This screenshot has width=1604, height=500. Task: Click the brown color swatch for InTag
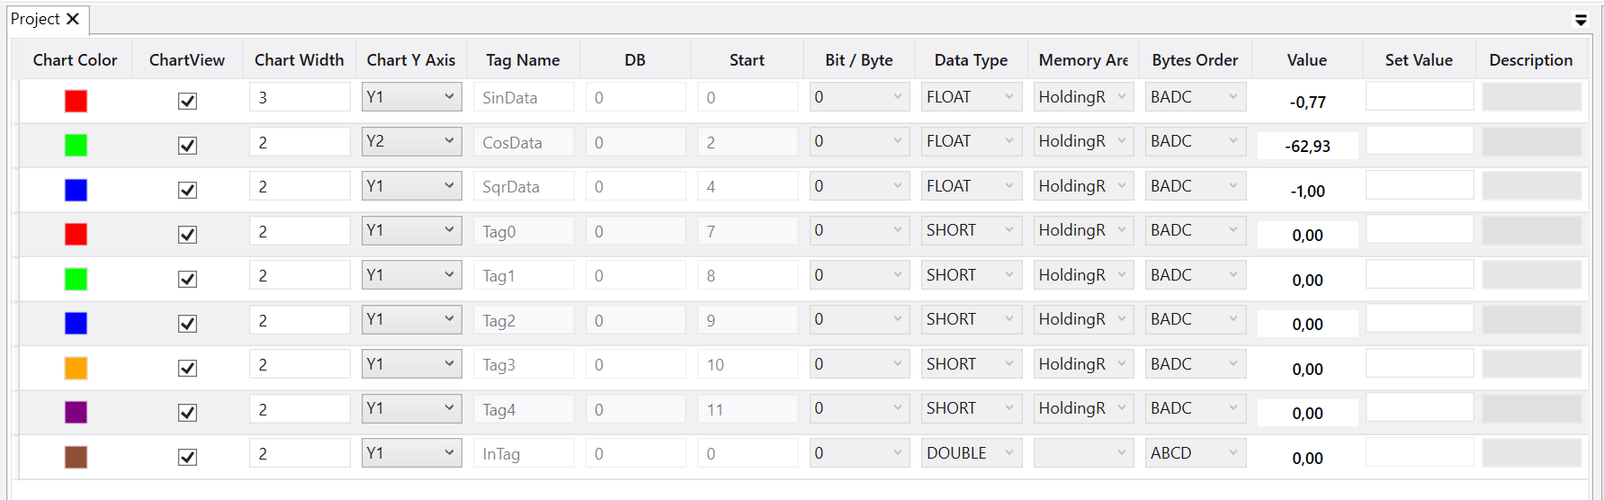point(76,457)
